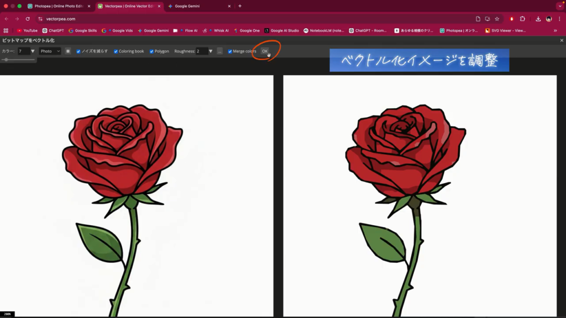Open the Photo mode dropdown
The image size is (566, 318).
(50, 51)
